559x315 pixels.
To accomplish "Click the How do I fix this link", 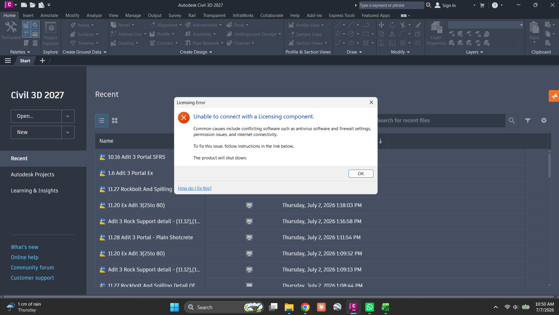I will [195, 188].
